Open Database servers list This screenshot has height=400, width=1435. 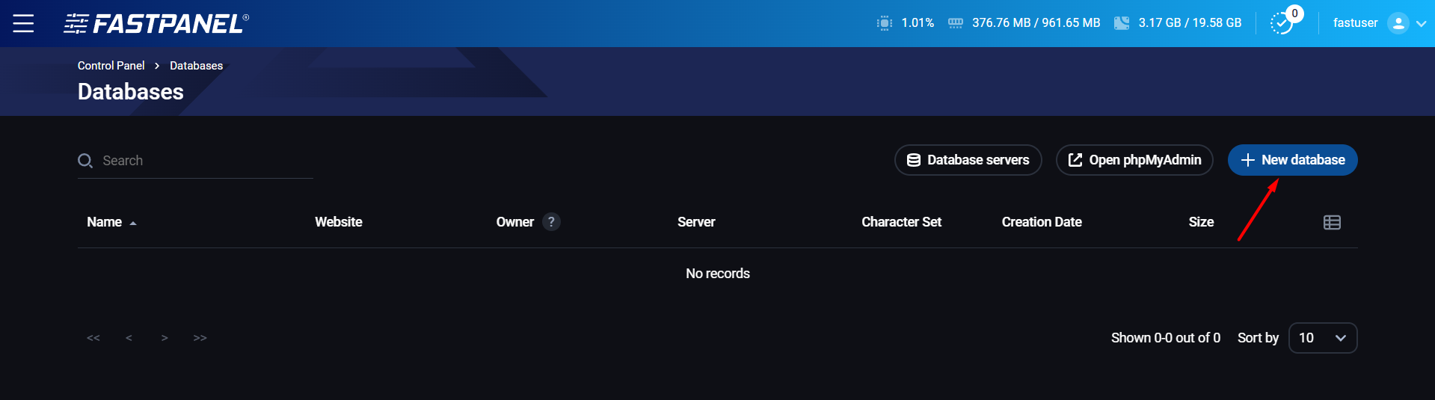coord(968,160)
